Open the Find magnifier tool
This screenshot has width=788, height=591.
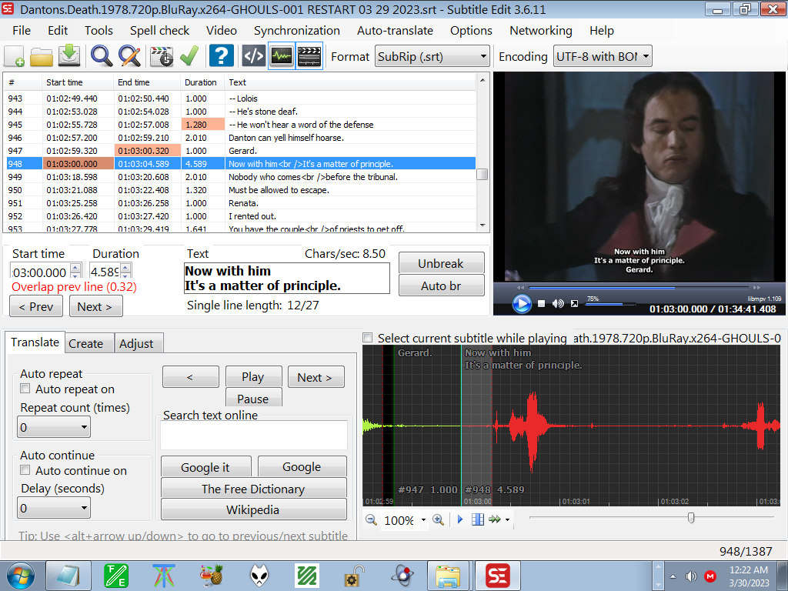click(x=102, y=55)
